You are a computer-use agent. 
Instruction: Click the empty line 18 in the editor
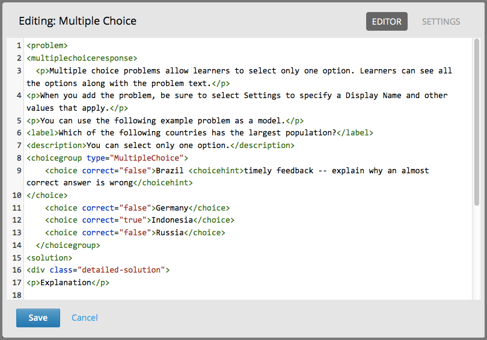[x=180, y=295]
